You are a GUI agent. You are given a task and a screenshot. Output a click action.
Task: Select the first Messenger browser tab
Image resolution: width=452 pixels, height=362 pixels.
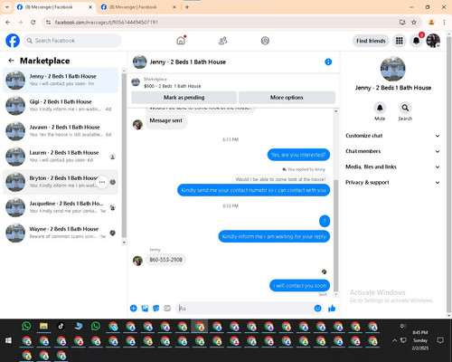[x=54, y=7]
